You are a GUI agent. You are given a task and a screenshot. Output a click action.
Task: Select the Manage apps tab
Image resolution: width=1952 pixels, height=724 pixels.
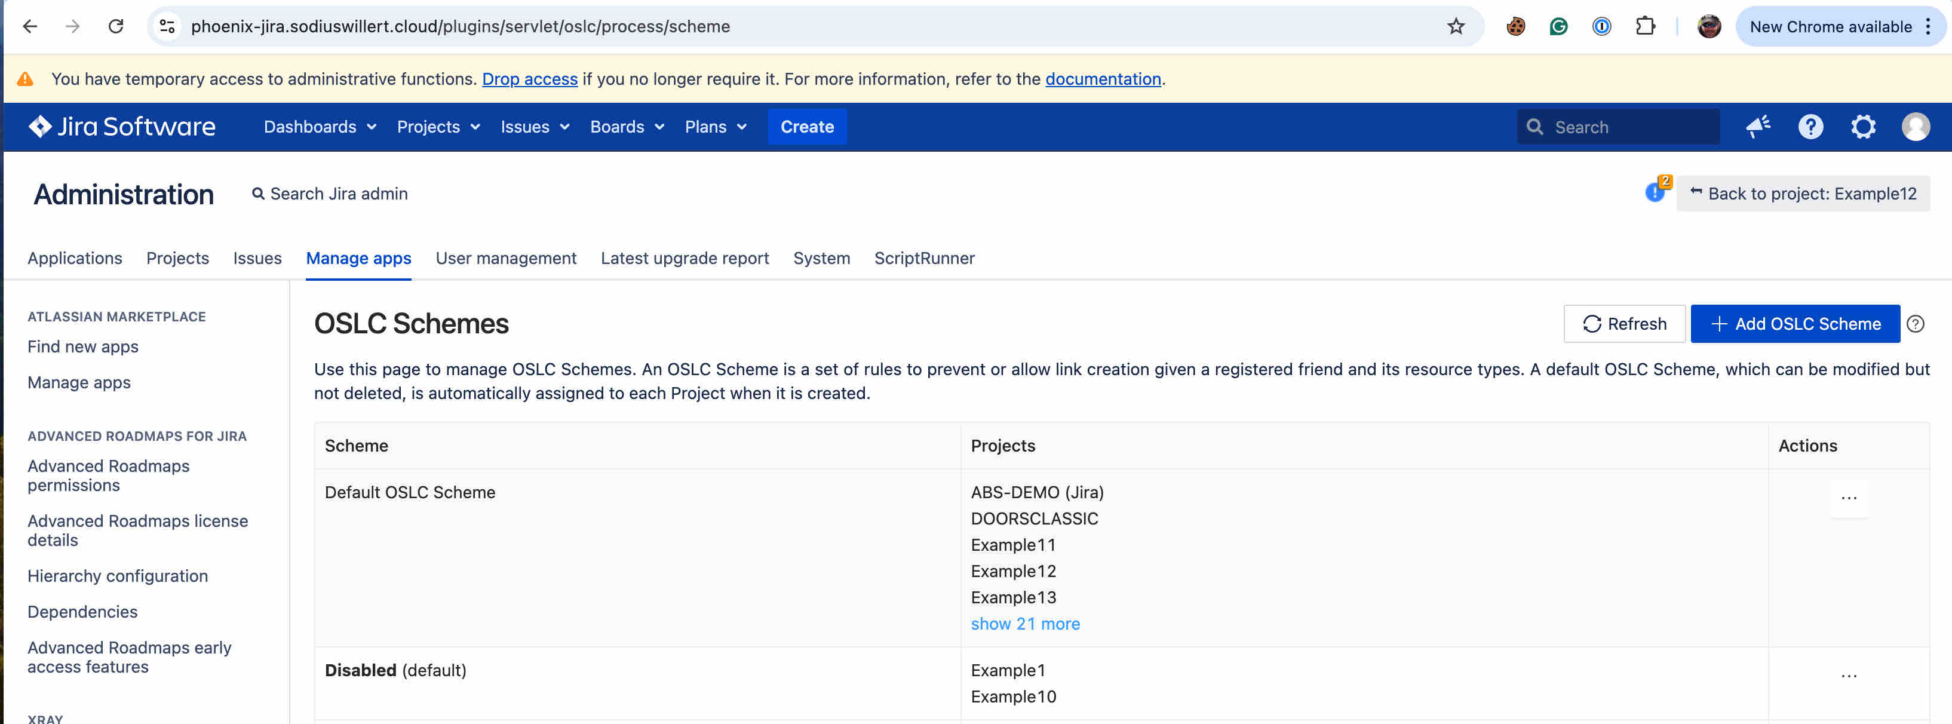358,259
